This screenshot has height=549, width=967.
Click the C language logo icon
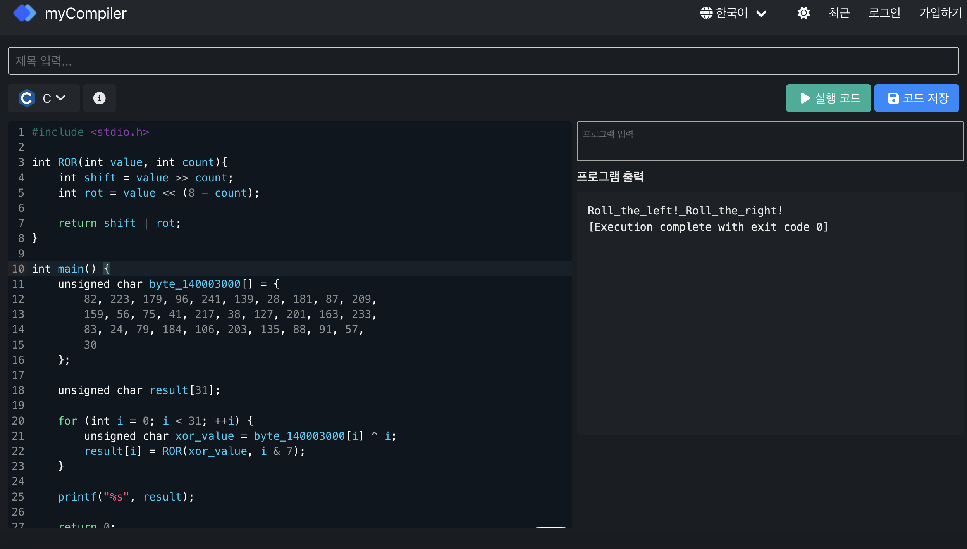26,98
